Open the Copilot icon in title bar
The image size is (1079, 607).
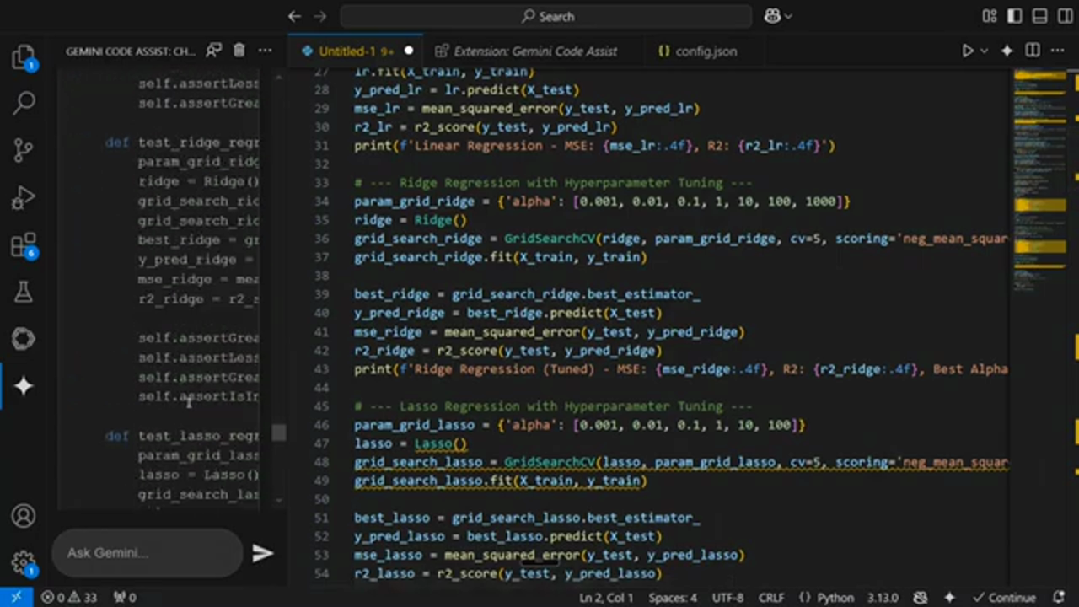[772, 16]
